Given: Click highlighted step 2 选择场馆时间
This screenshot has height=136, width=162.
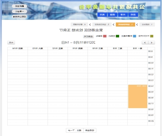Looking at the screenshot, I should (125, 24).
